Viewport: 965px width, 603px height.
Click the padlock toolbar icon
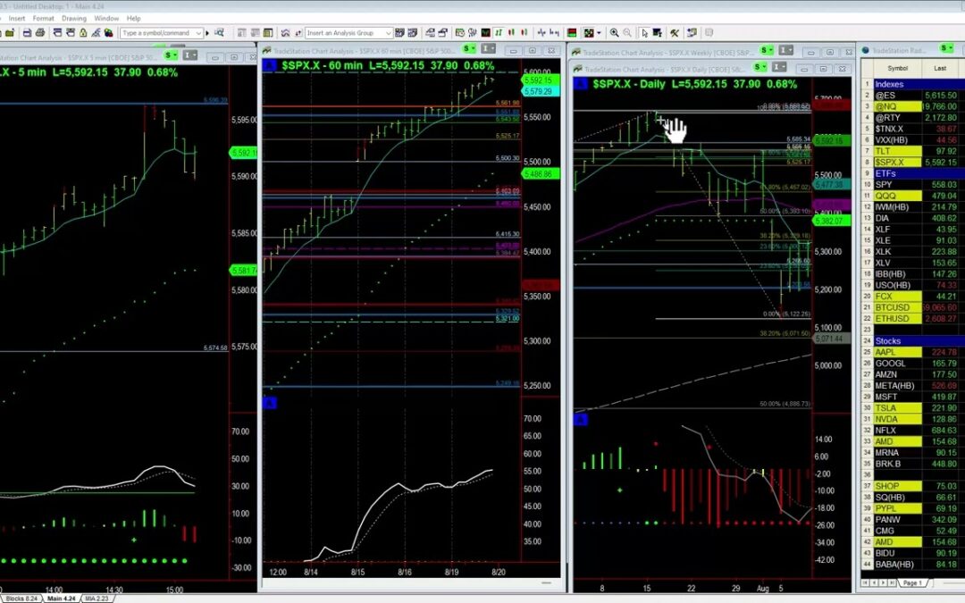click(83, 33)
